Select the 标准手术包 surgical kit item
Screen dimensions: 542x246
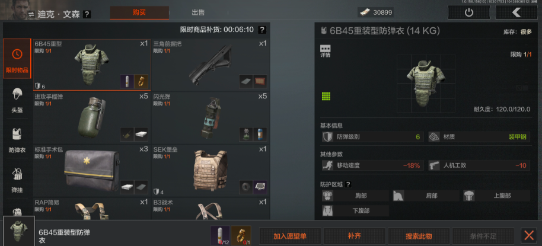click(91, 170)
